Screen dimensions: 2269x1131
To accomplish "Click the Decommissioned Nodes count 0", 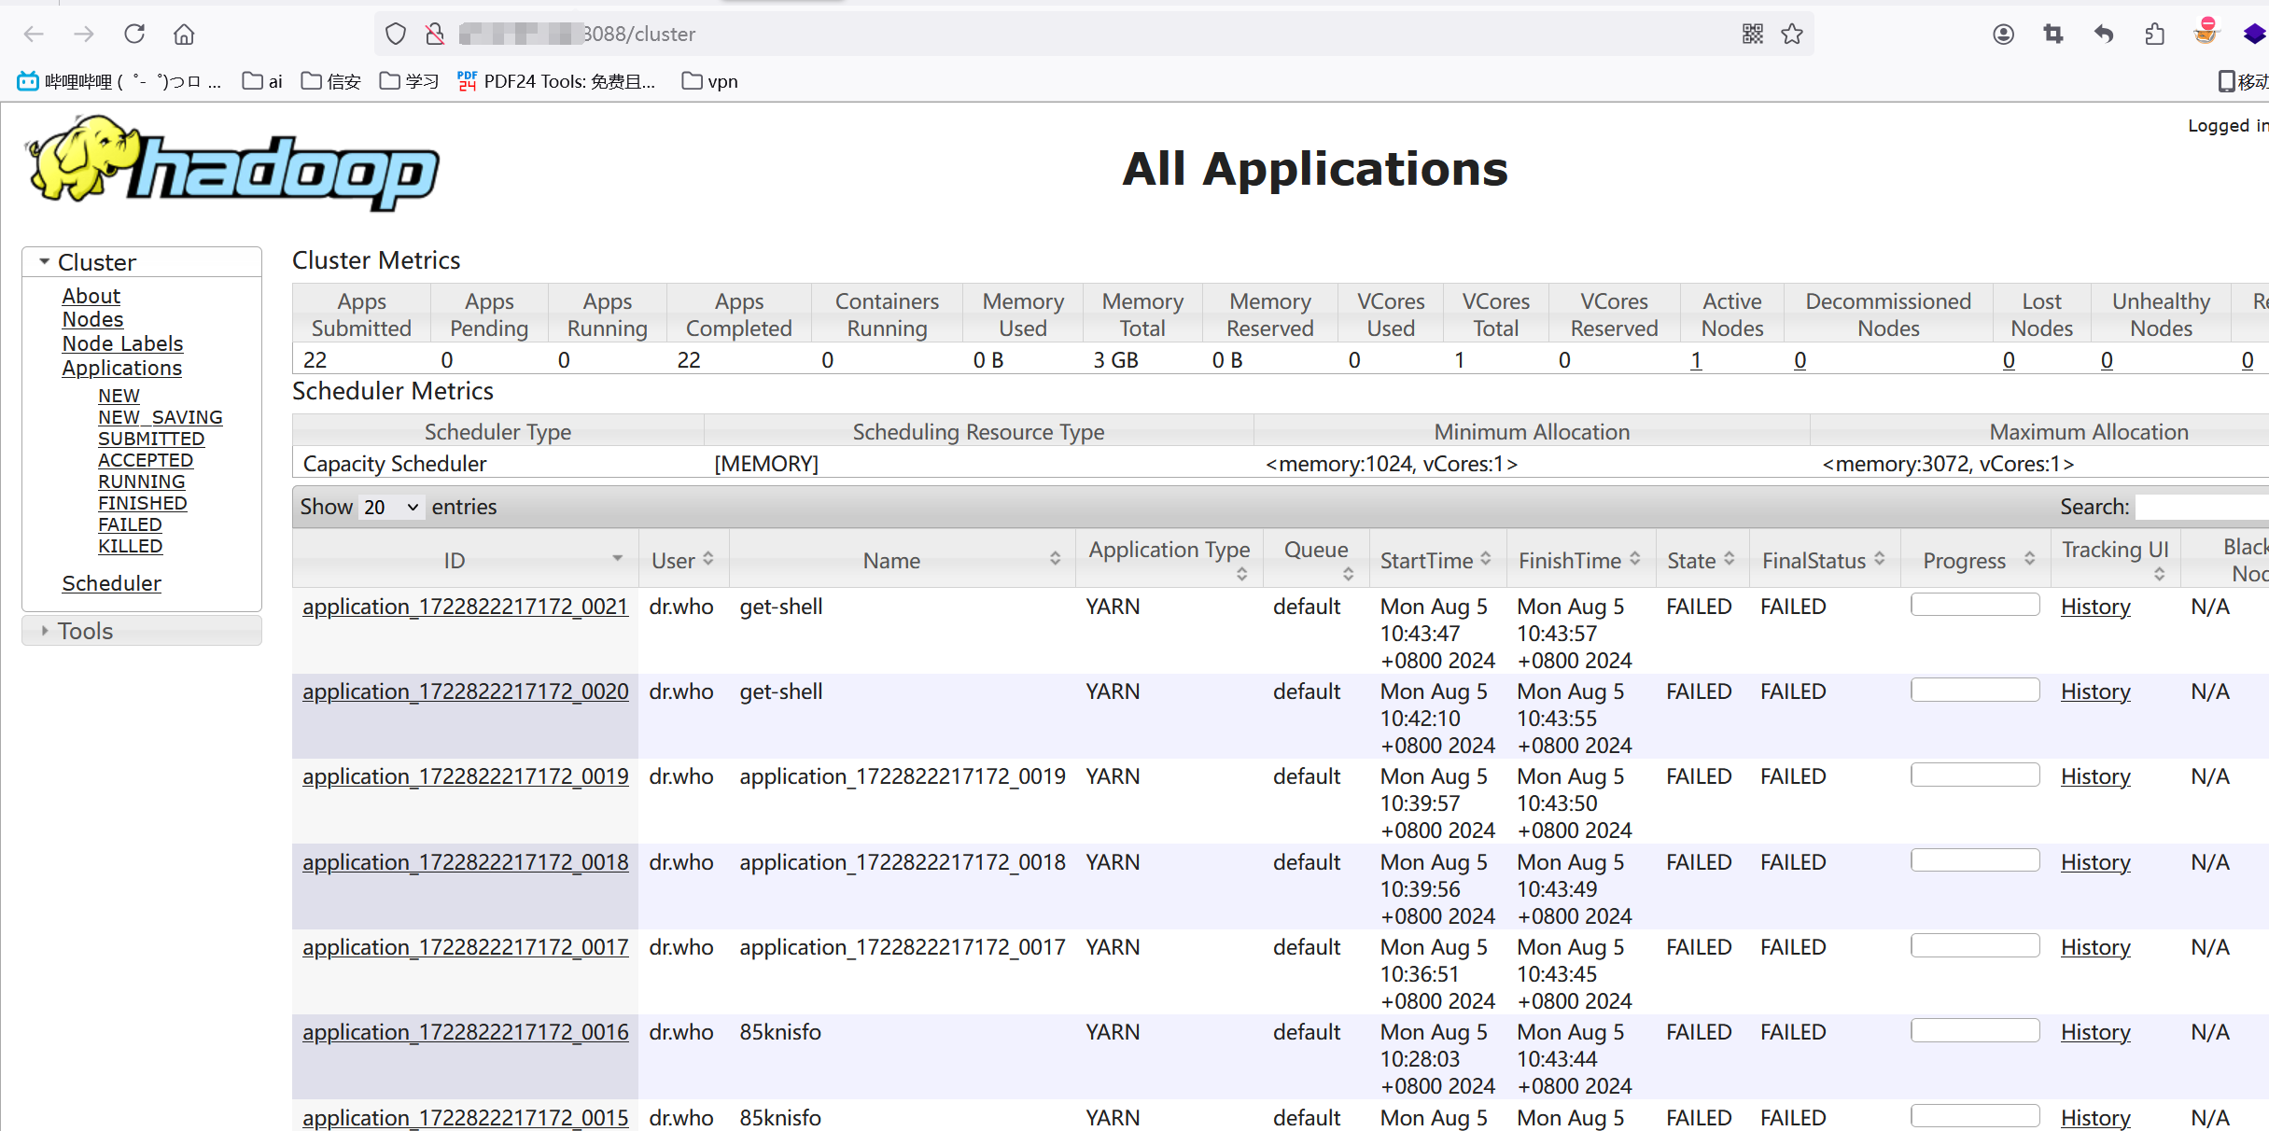I will [1800, 360].
